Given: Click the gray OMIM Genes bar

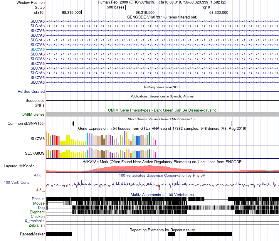Looking at the screenshot, I should tap(162, 114).
